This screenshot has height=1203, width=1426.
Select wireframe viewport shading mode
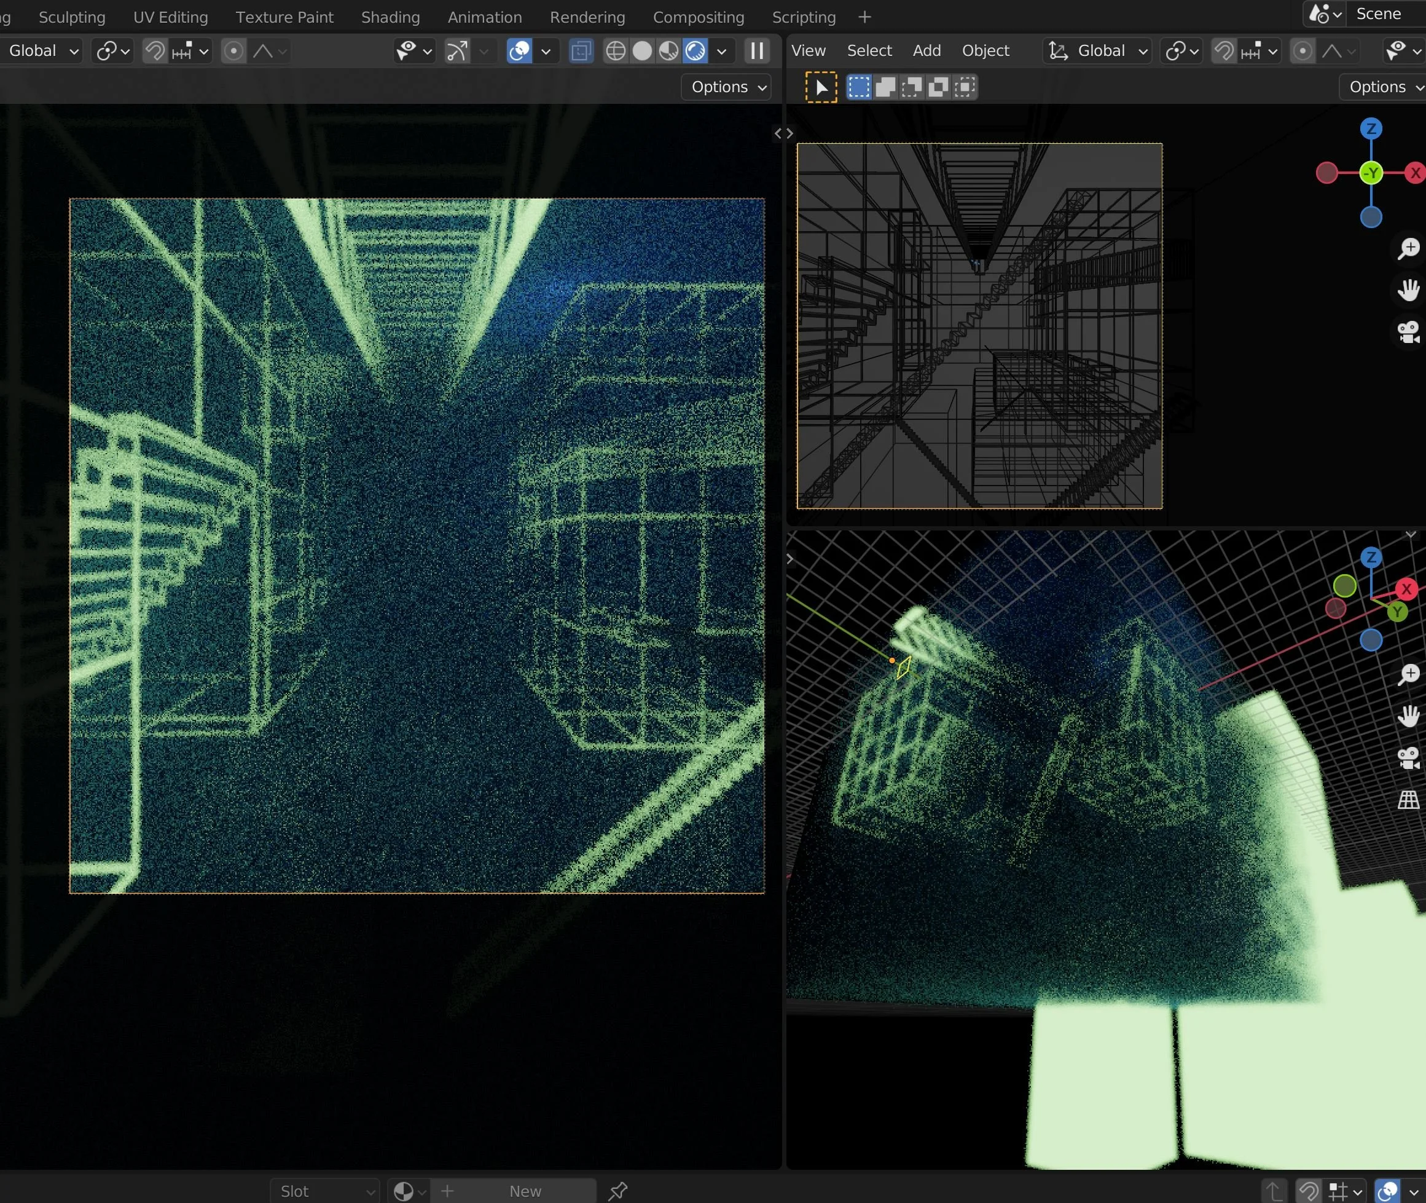(x=616, y=51)
